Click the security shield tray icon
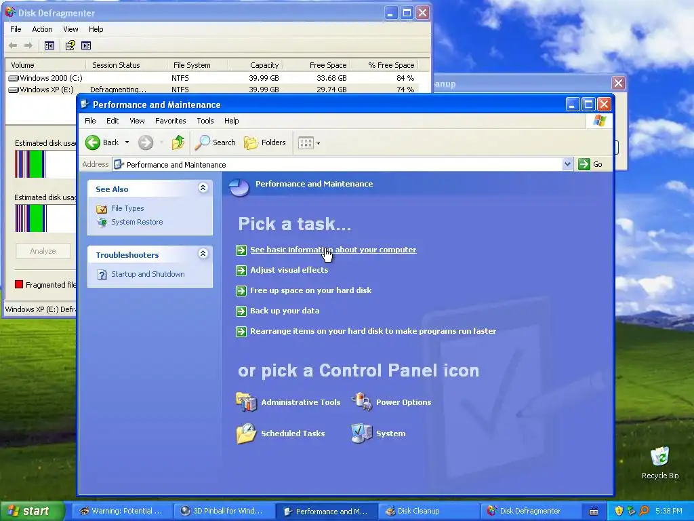694x521 pixels. pos(619,512)
